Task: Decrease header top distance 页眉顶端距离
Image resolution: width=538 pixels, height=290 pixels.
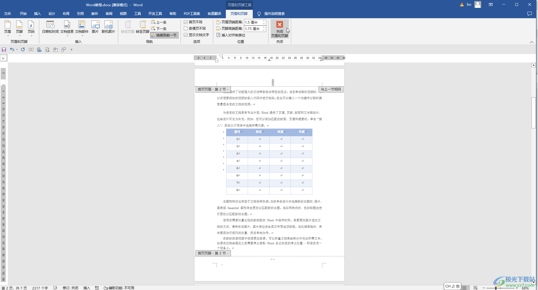Action: (264, 24)
